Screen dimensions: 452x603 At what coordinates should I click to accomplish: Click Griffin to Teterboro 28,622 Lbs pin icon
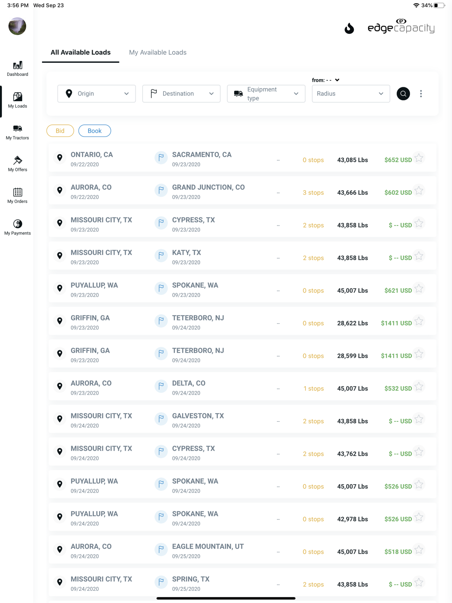(60, 321)
